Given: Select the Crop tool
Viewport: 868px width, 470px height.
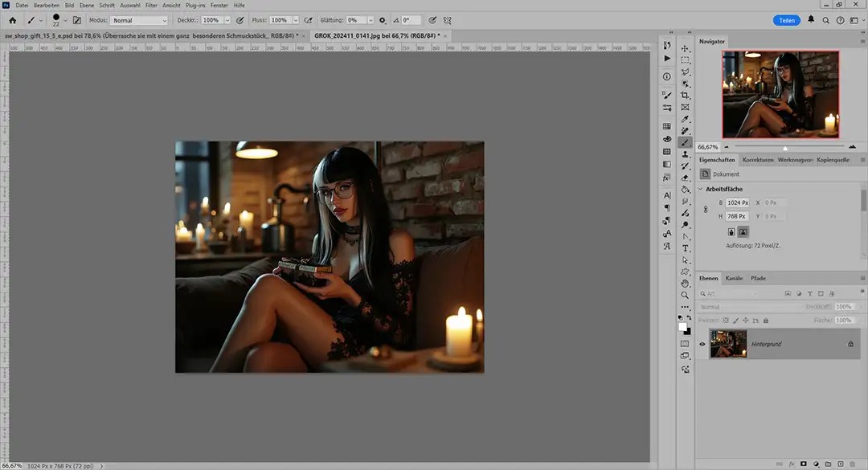Looking at the screenshot, I should [x=686, y=96].
